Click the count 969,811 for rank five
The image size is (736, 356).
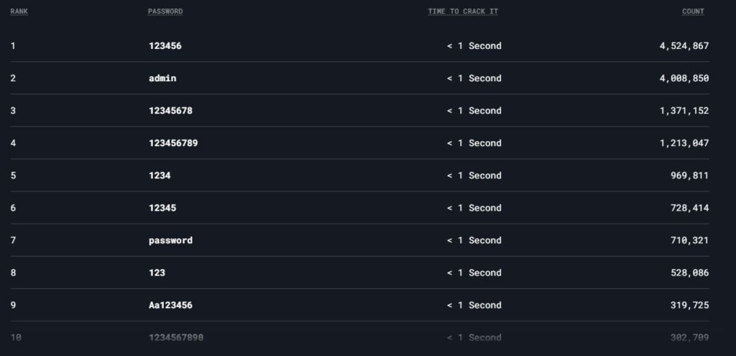[x=689, y=175]
